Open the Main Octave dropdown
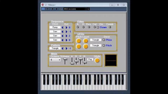Image resolution: width=168 pixels, height=94 pixels. click(55, 60)
